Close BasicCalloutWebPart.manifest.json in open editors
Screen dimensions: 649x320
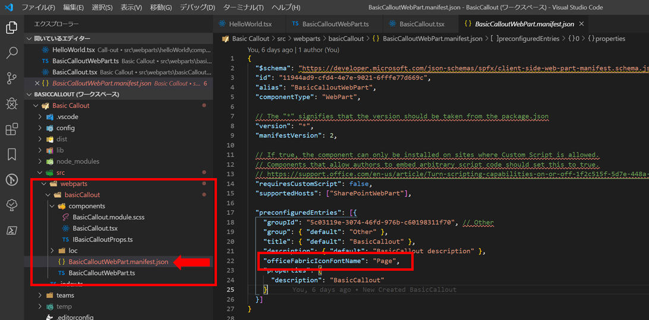[x=37, y=83]
